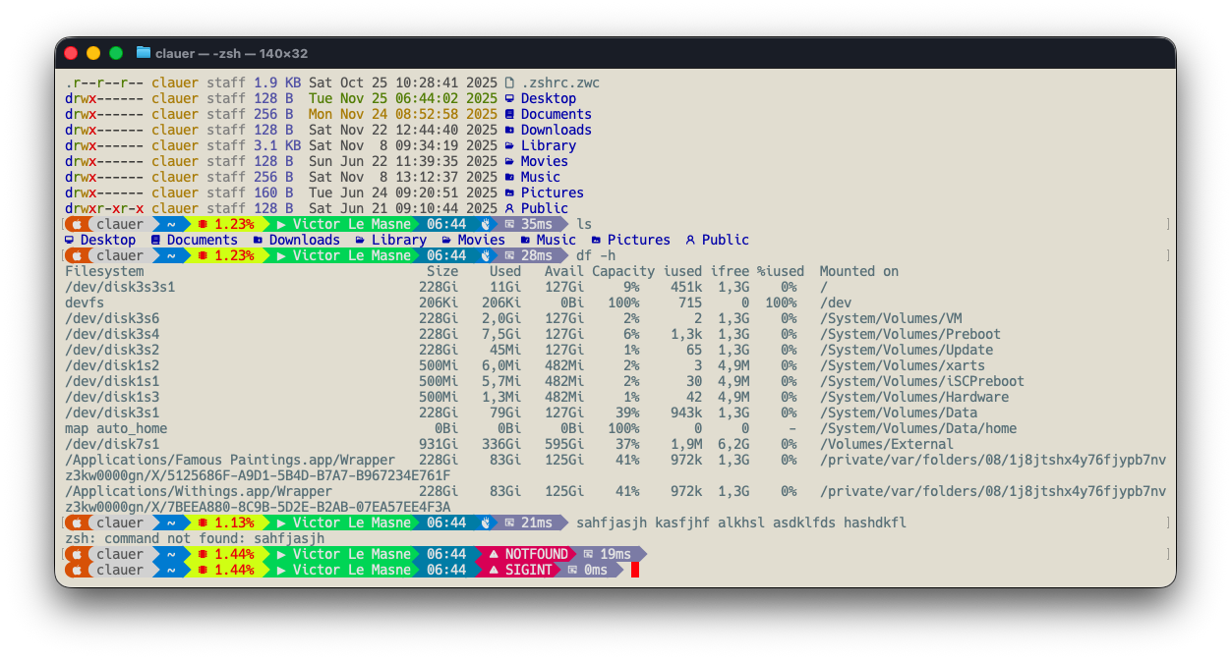Select the Downloads name in the short ls output
Viewport: 1231px width, 660px height.
point(304,241)
